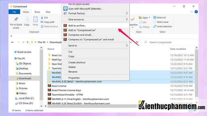Select TeamViewerPortable - KTPM file
Viewport: 207px width, 116px height.
click(x=65, y=95)
